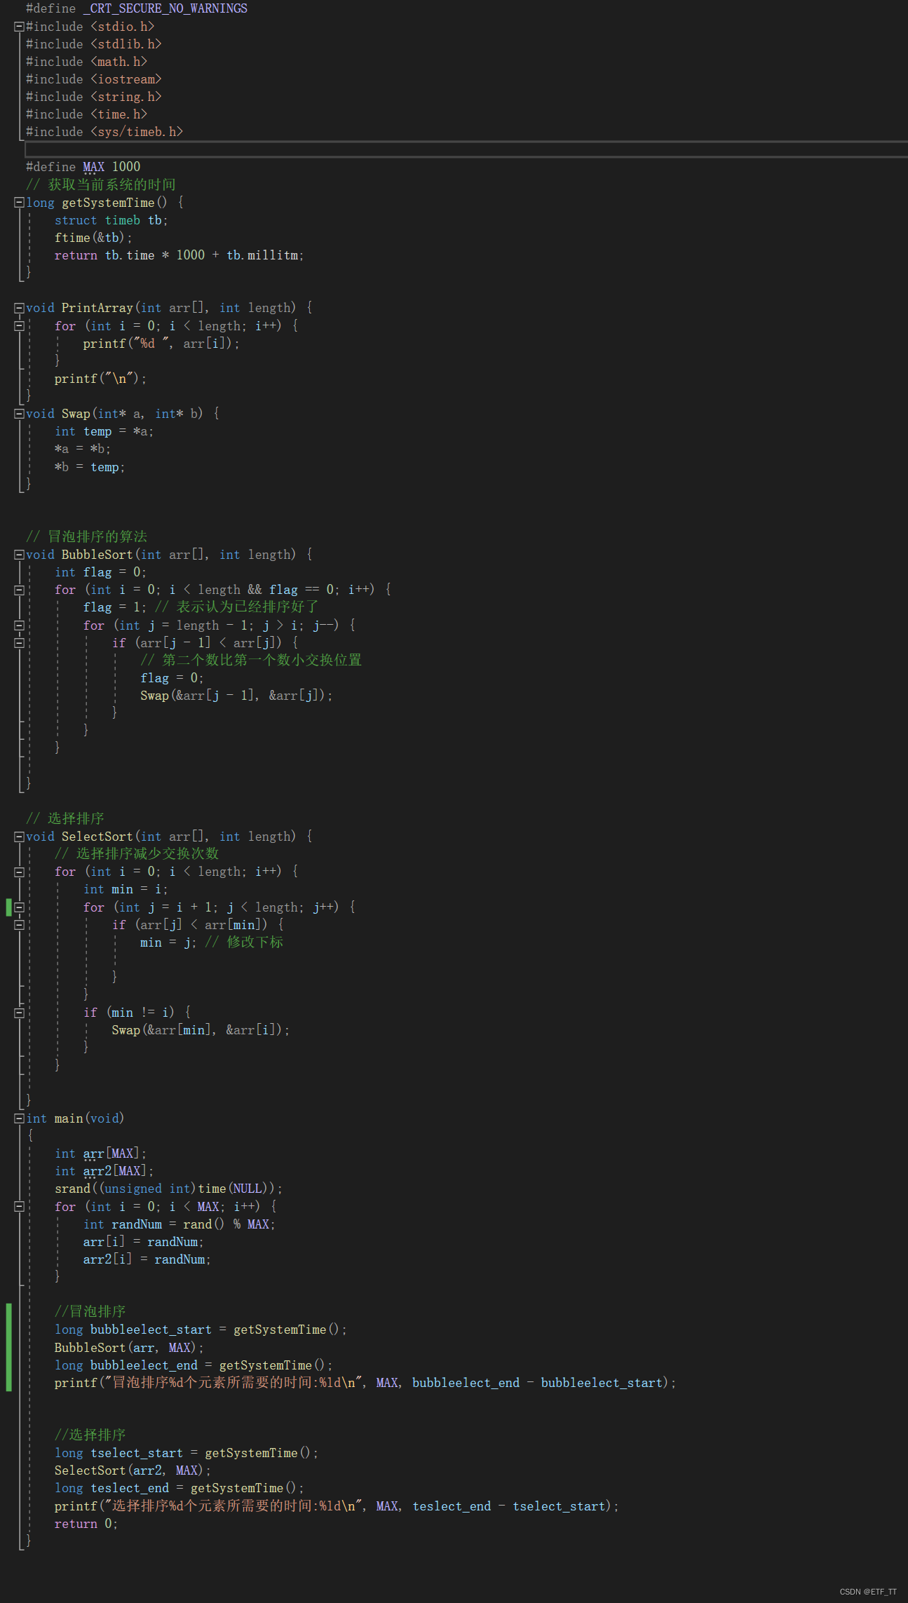Click 'int randNum = rand() % MAX;' line
Image resolution: width=908 pixels, height=1603 pixels.
(179, 1224)
